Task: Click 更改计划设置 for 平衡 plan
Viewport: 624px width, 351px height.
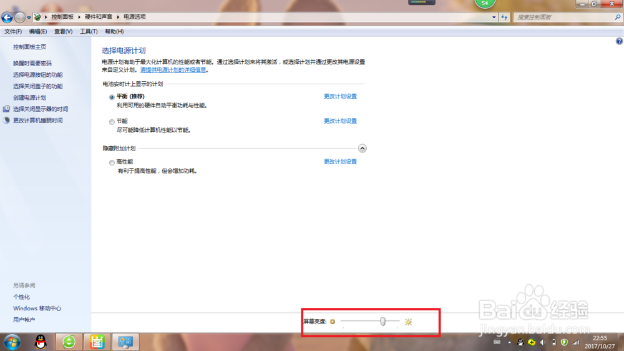Action: 340,96
